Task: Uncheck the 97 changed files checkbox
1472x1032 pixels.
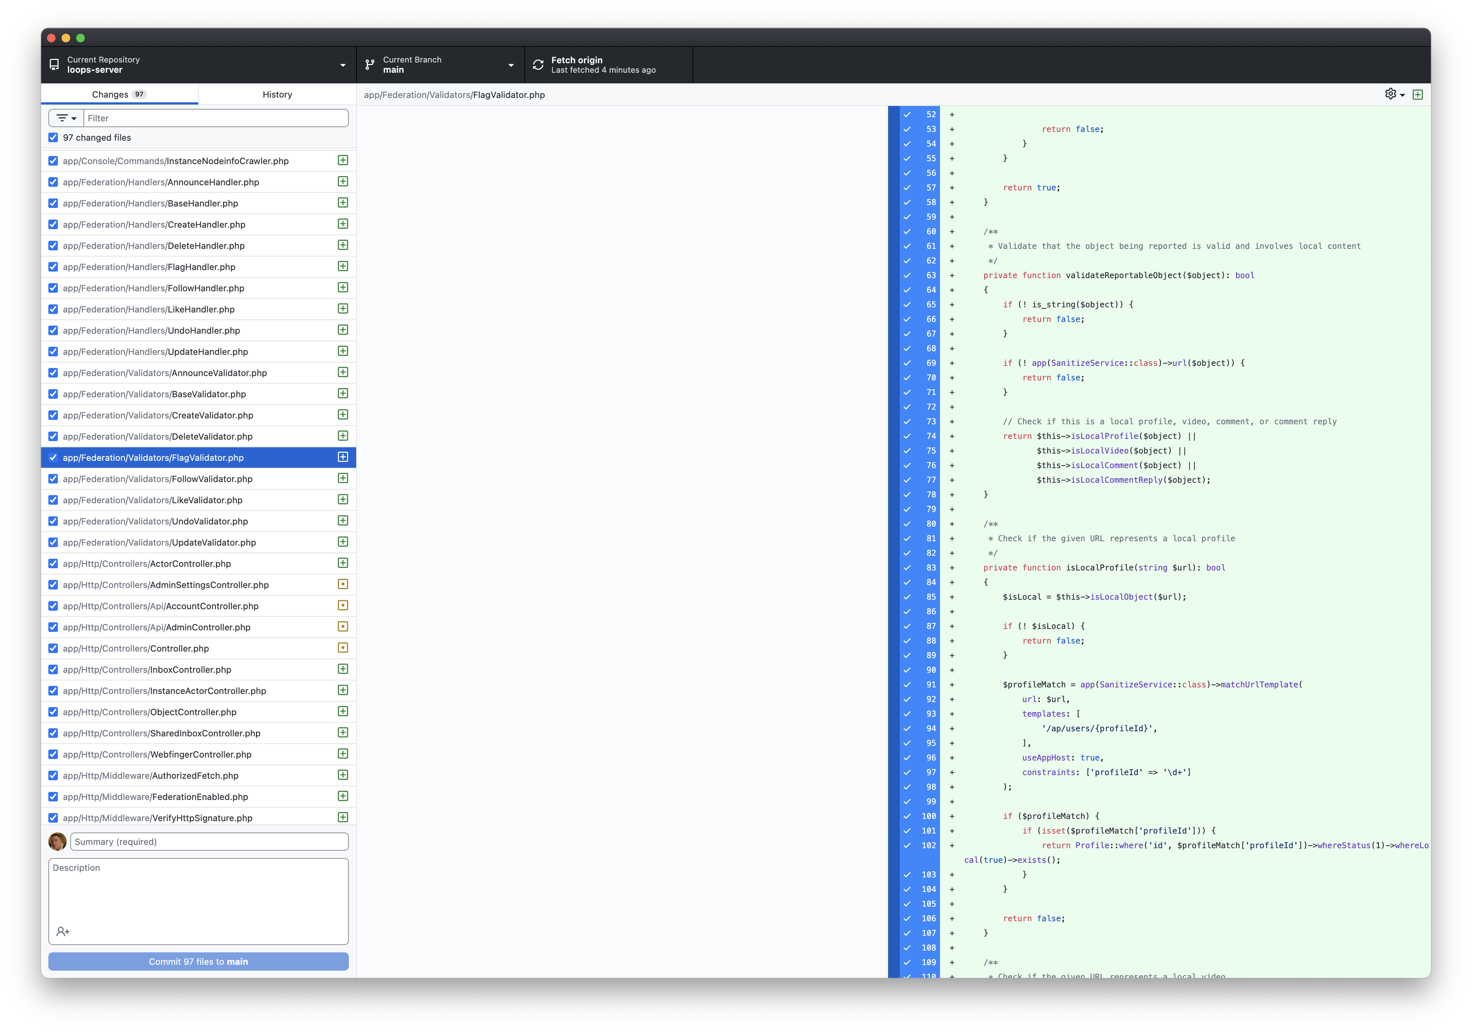Action: (x=53, y=137)
